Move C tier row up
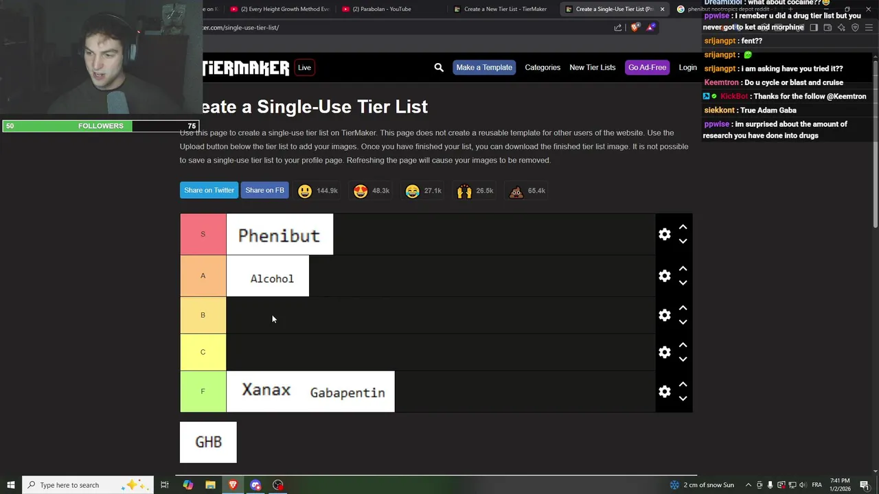The width and height of the screenshot is (879, 494). pyautogui.click(x=683, y=345)
